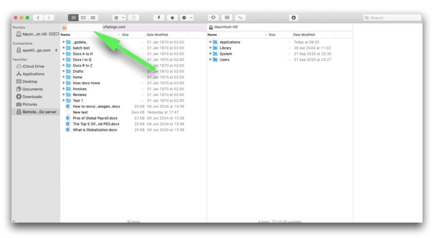Click the Users folder icon
This screenshot has height=238, width=435.
(x=215, y=59)
